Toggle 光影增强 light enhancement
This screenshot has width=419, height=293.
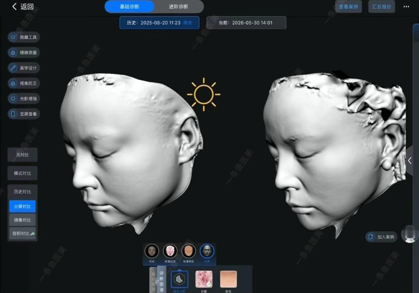tap(24, 98)
